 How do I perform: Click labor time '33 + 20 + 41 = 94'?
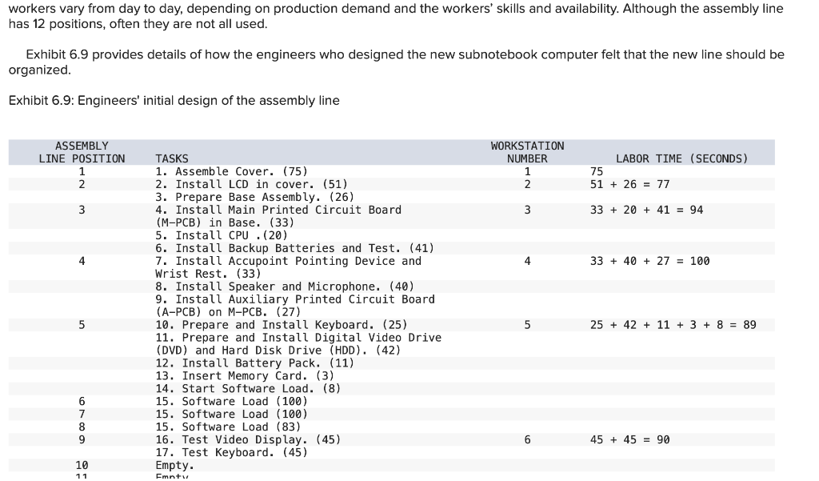[646, 210]
